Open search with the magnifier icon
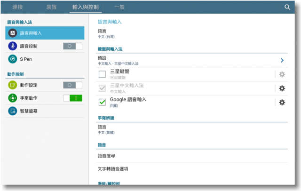 [287, 7]
